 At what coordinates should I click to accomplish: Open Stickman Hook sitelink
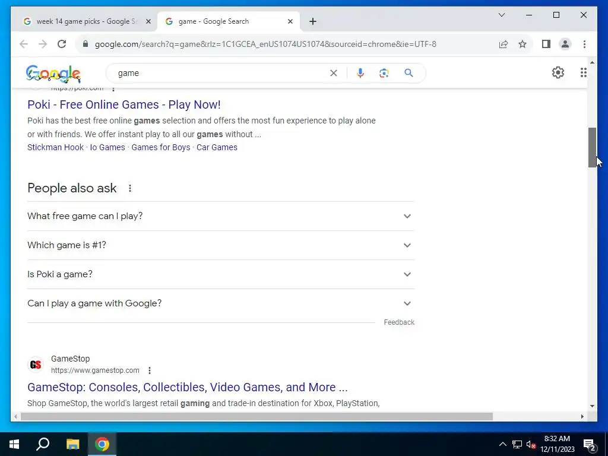point(55,147)
